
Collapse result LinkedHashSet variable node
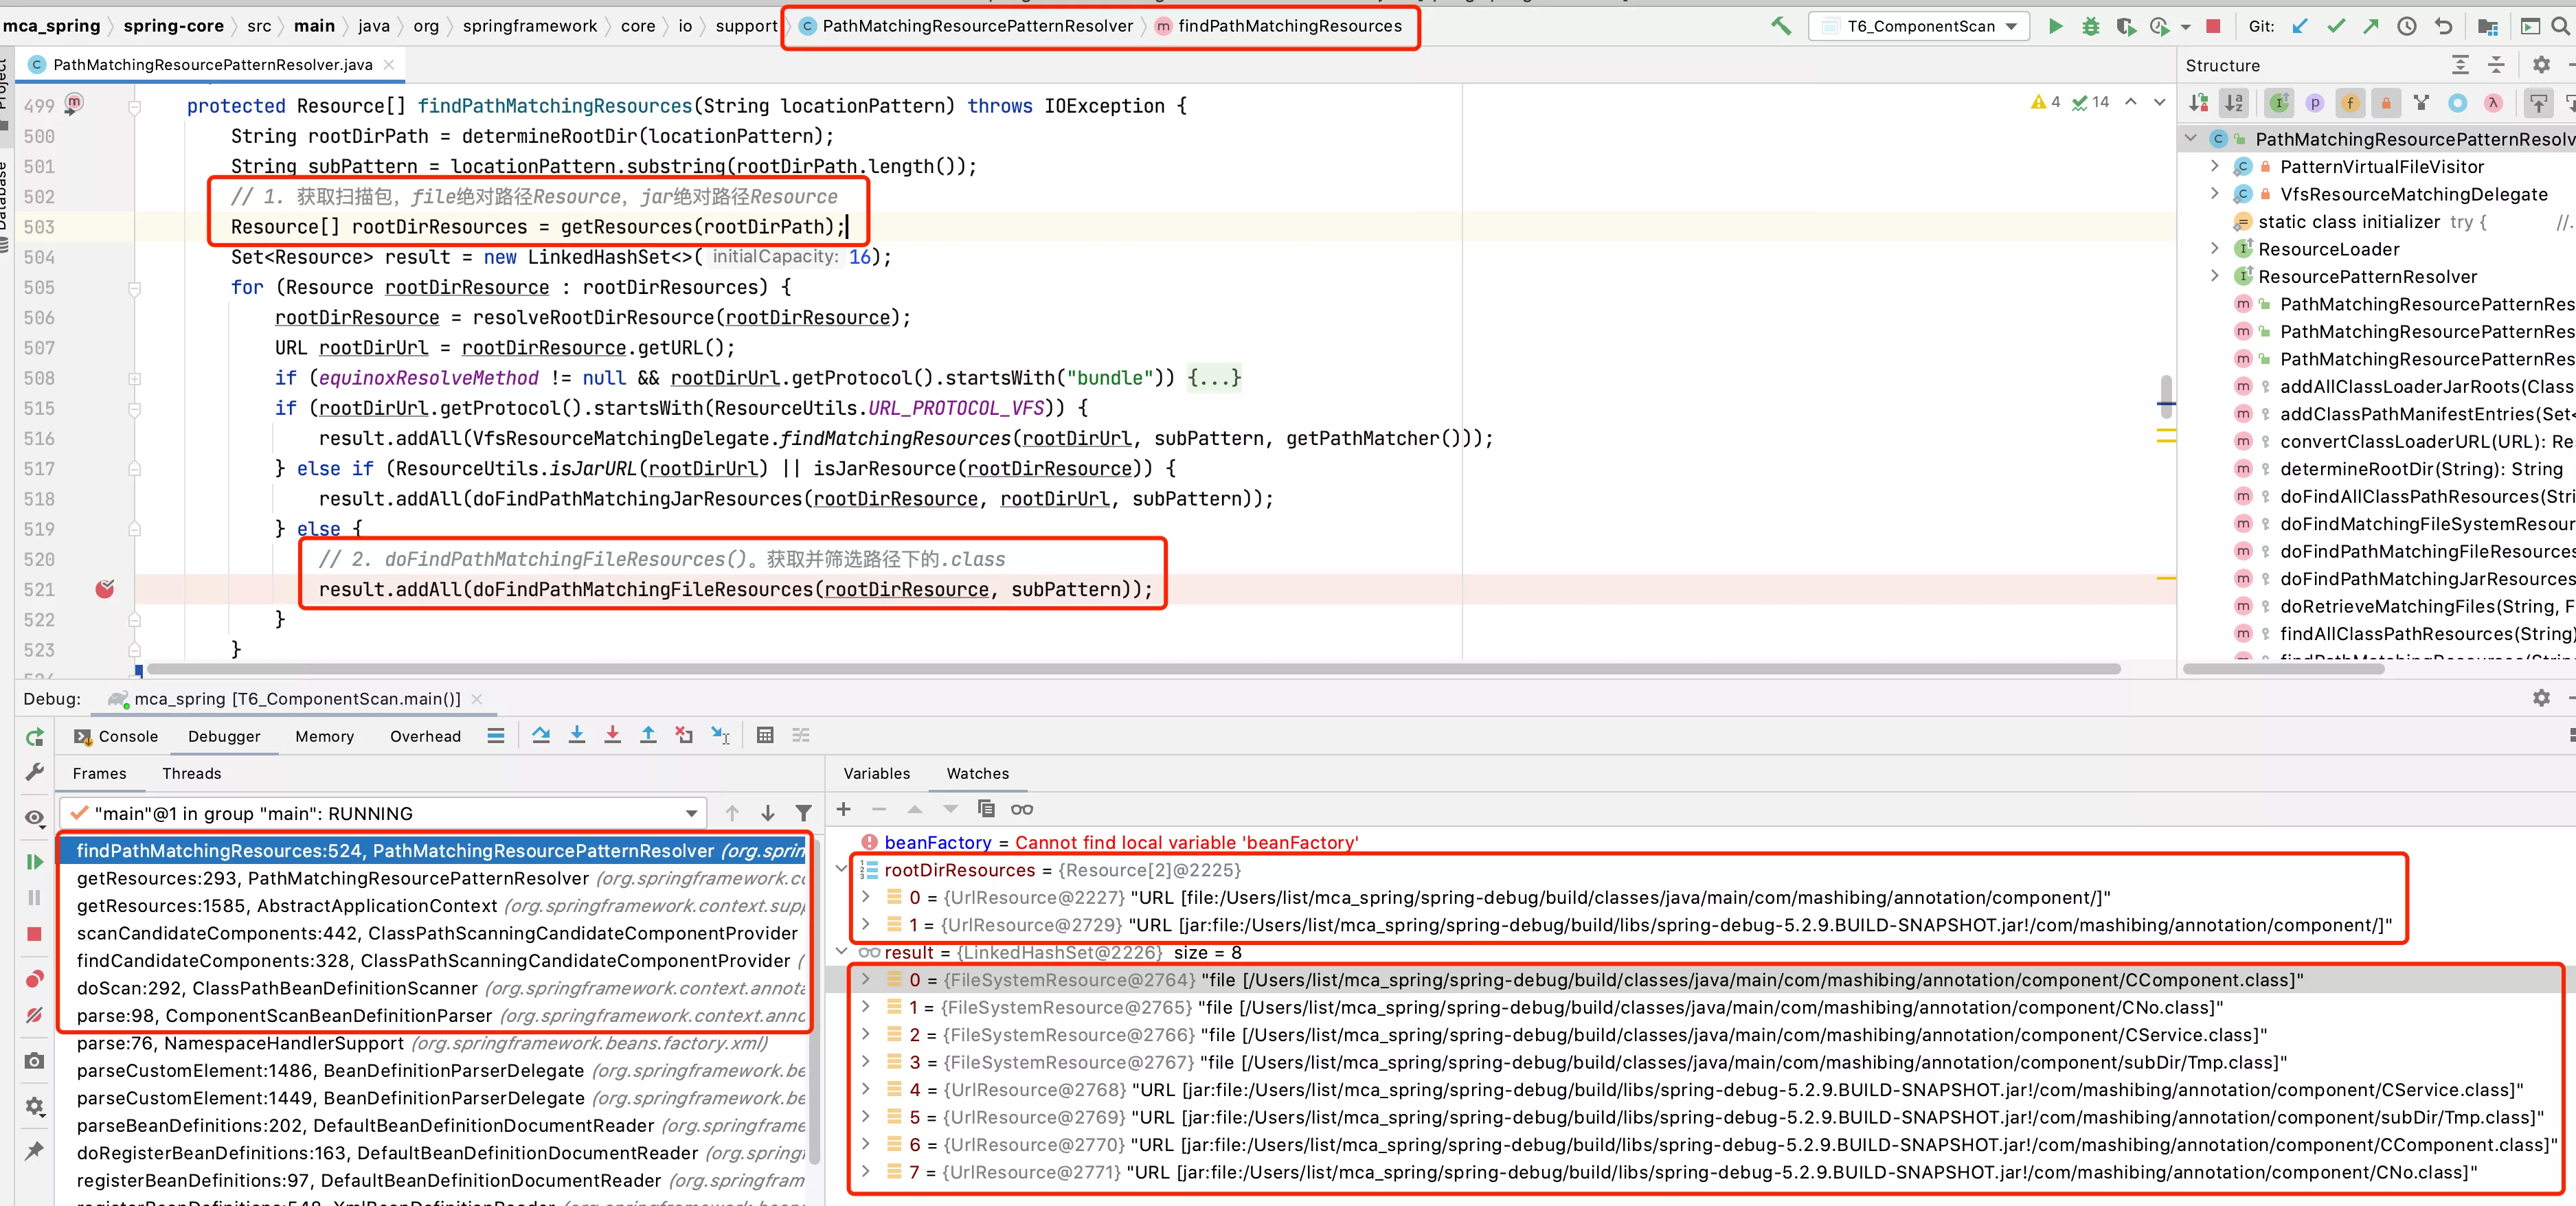841,952
